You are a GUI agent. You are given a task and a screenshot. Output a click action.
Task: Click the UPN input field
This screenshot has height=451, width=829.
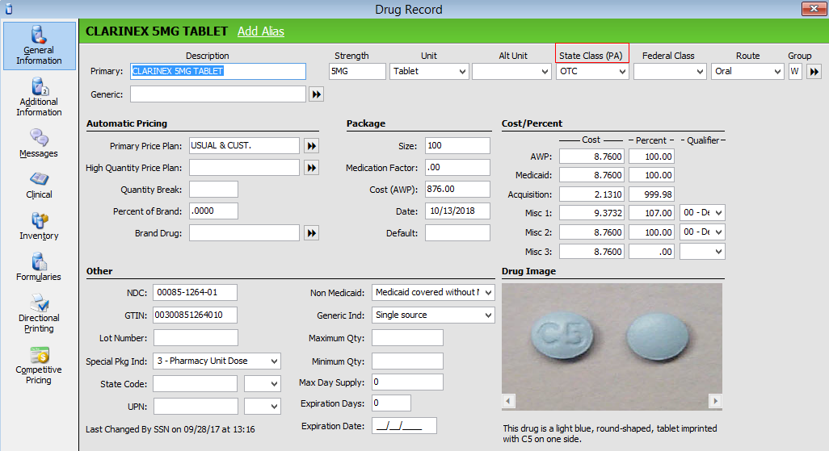point(196,407)
